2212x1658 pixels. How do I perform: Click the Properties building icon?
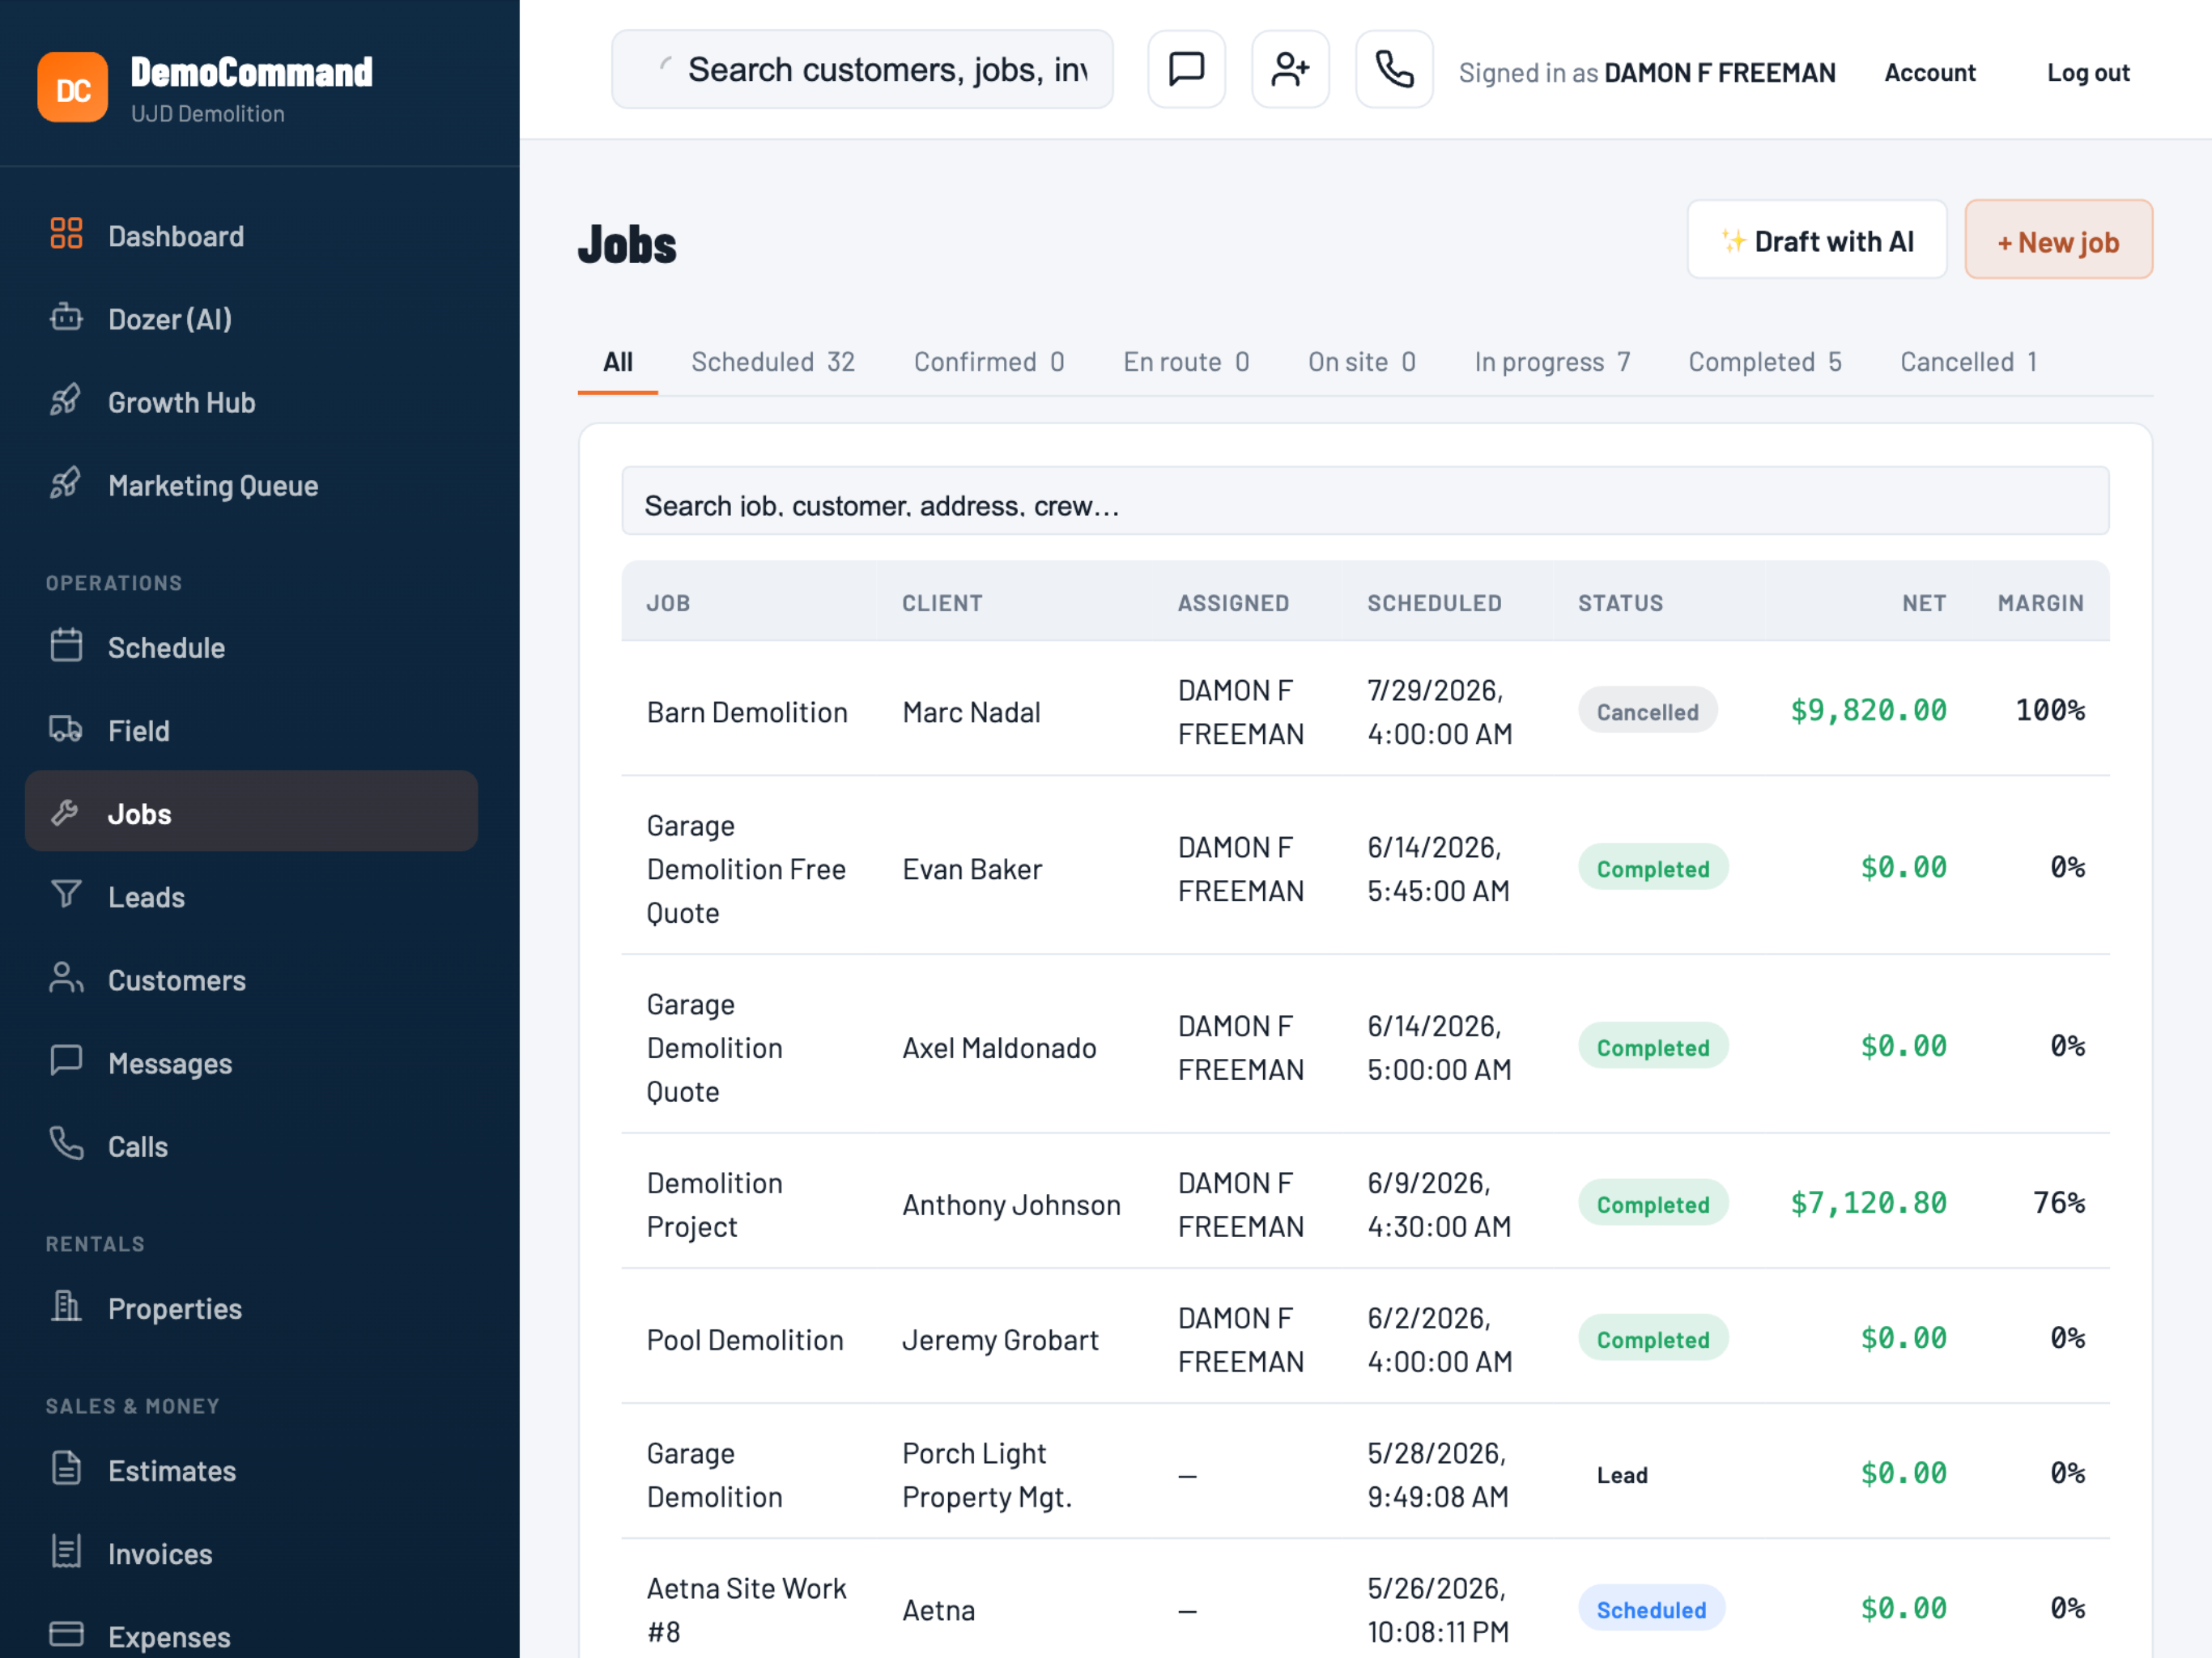point(66,1306)
